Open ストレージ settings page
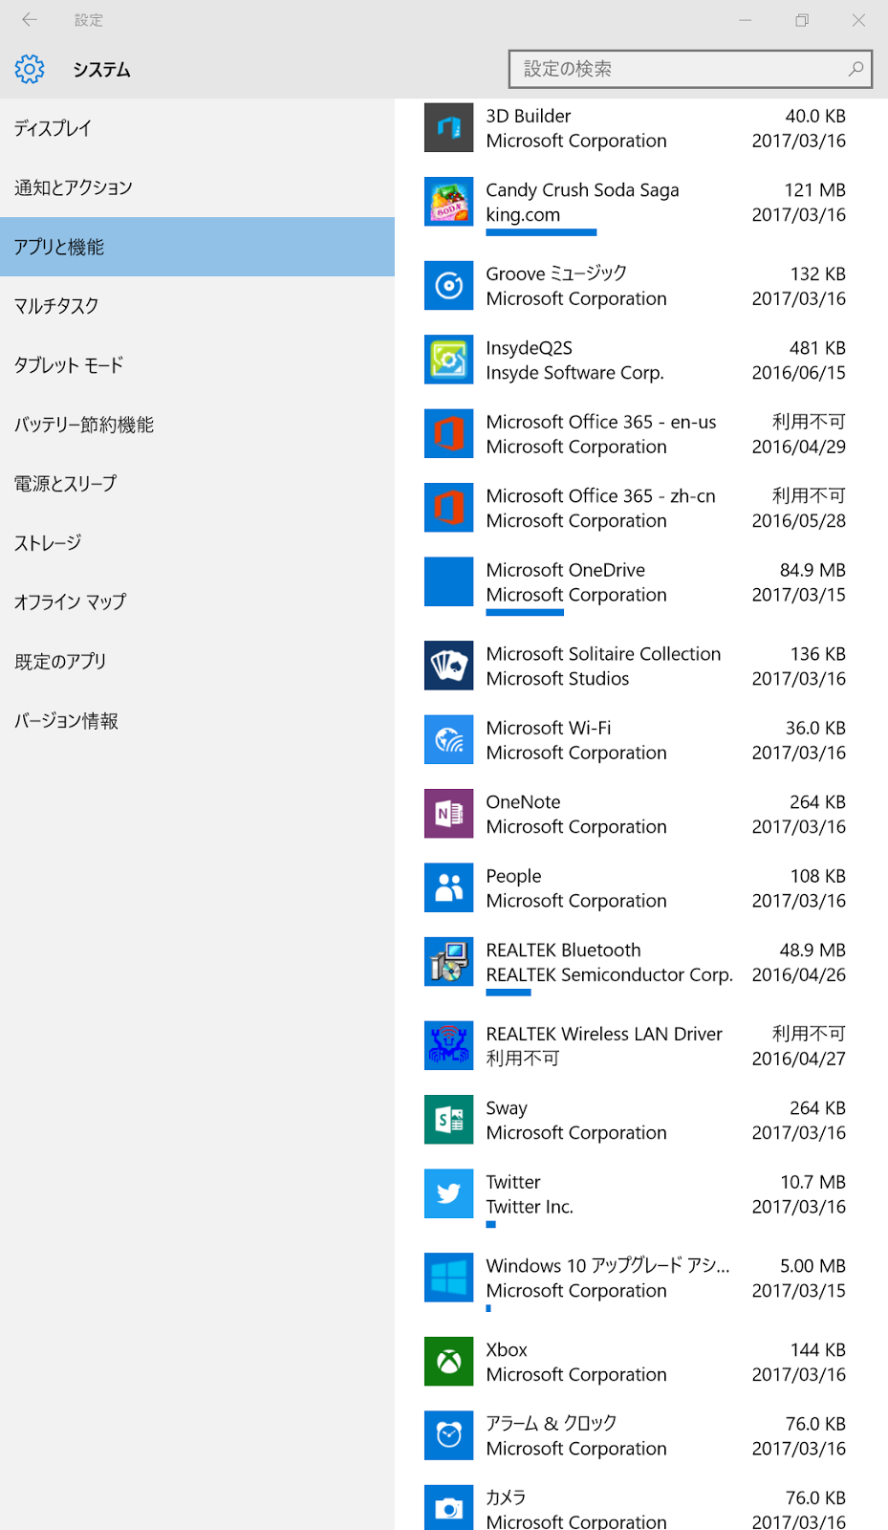Viewport: 888px width, 1530px height. pos(197,543)
